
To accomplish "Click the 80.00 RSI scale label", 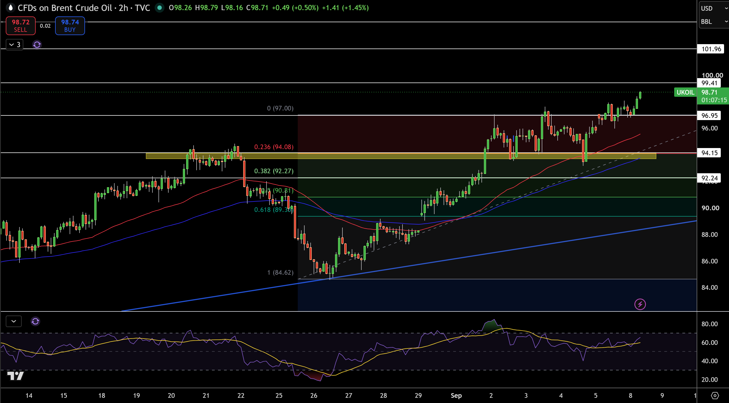I will (710, 324).
